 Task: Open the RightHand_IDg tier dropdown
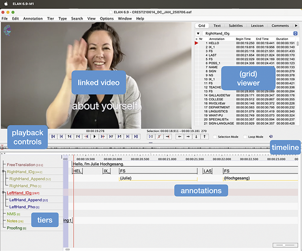point(250,33)
